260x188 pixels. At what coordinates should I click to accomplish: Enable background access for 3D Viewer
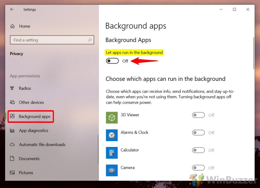tap(198, 115)
